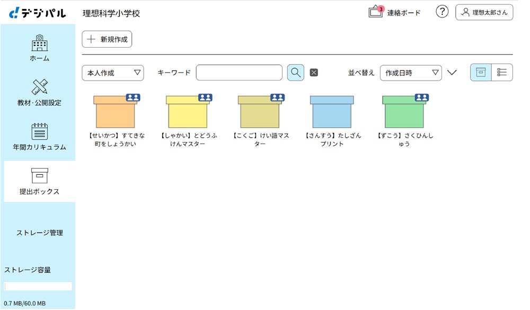Open the 作成日時 sort dropdown
The width and height of the screenshot is (530, 310).
(x=411, y=73)
